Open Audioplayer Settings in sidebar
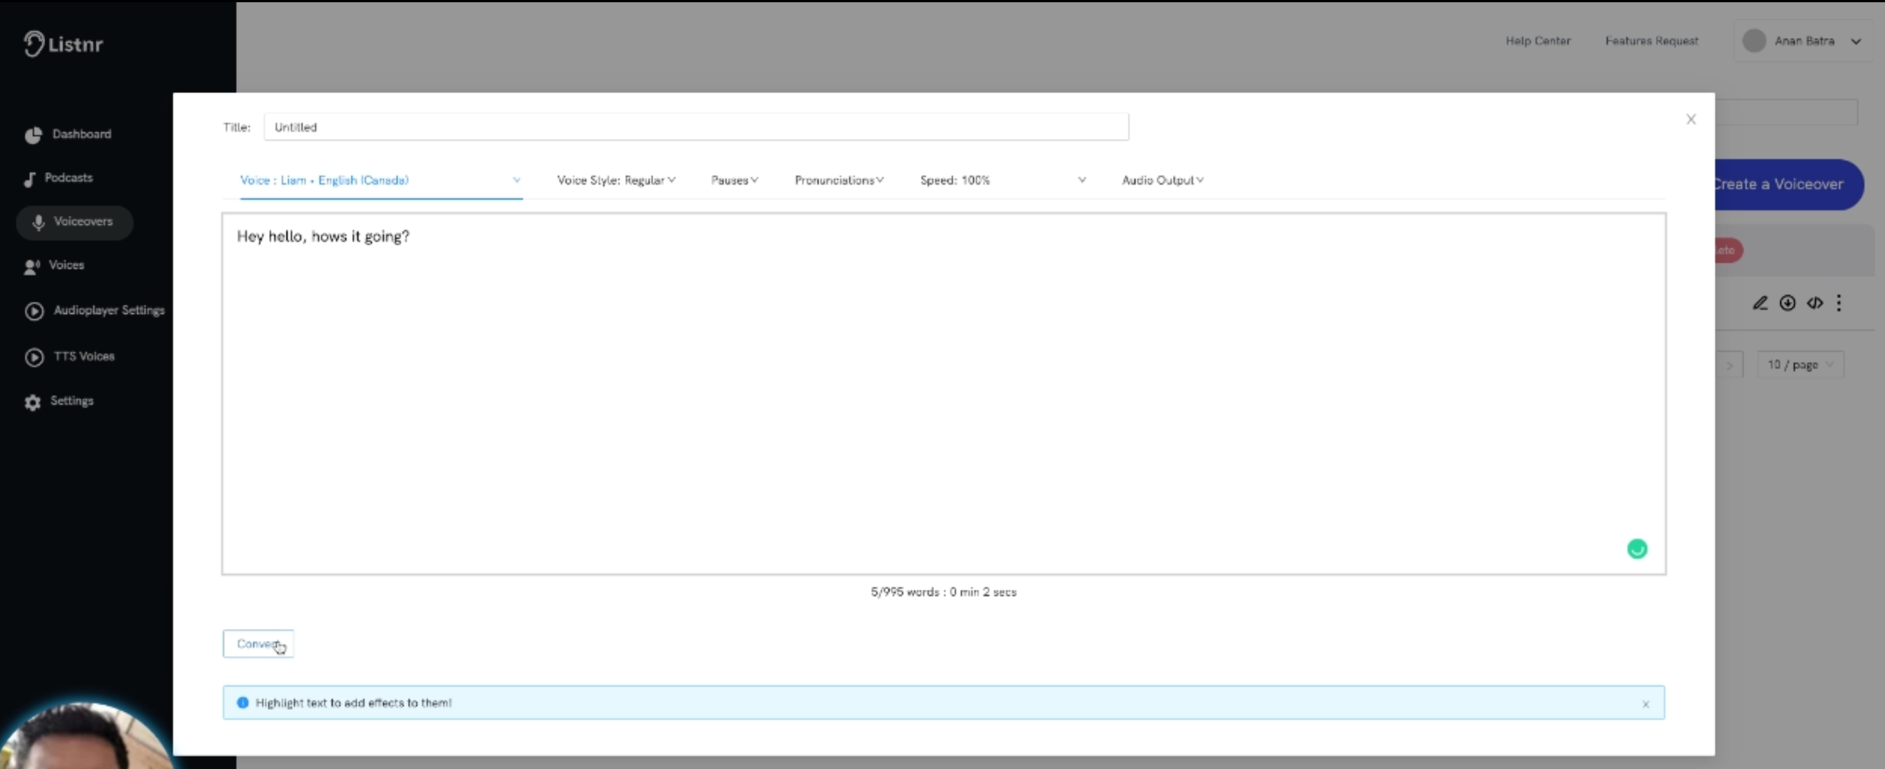 (x=94, y=311)
